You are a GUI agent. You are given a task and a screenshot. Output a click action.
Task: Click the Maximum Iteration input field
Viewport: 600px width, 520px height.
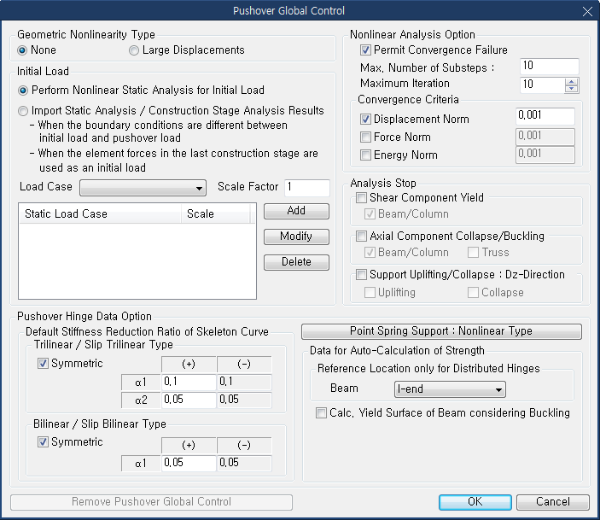point(542,85)
